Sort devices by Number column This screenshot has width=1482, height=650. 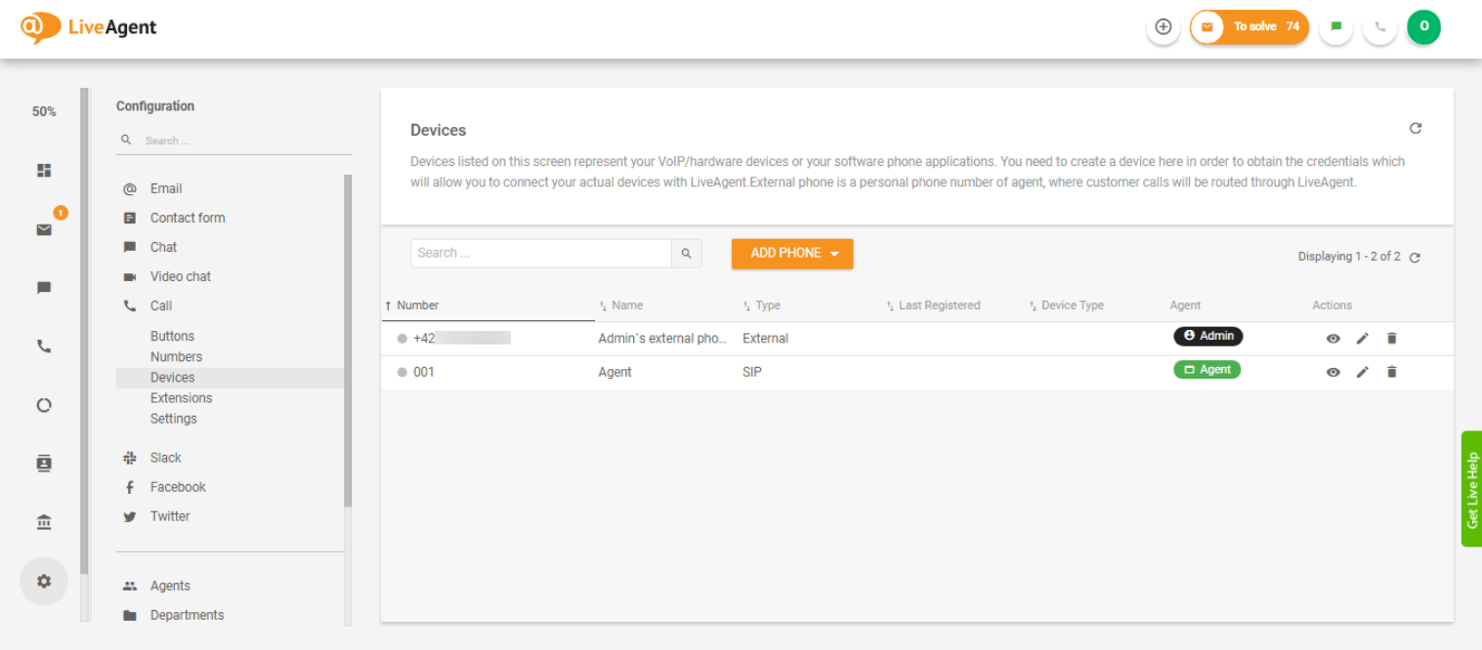pyautogui.click(x=418, y=305)
